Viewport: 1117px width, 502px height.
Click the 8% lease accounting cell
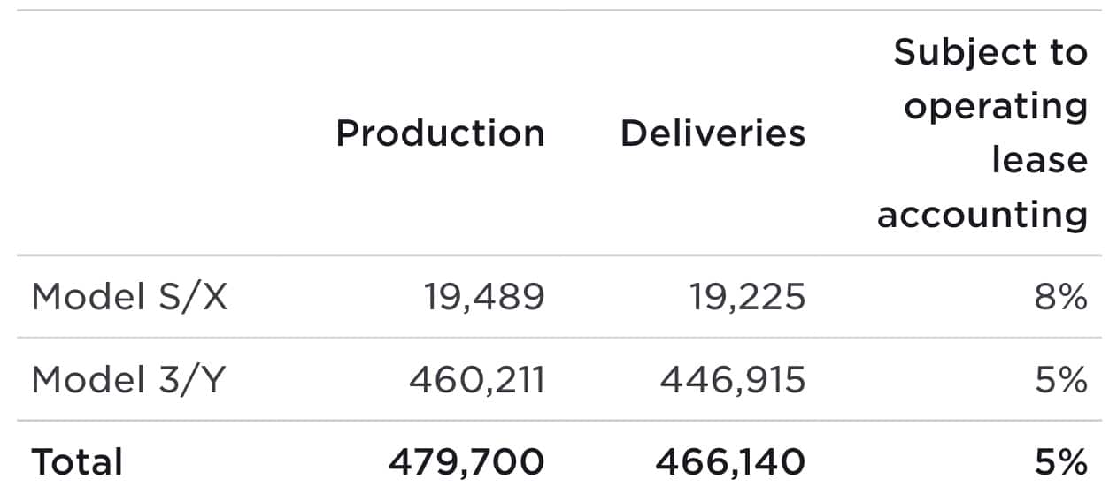1059,298
